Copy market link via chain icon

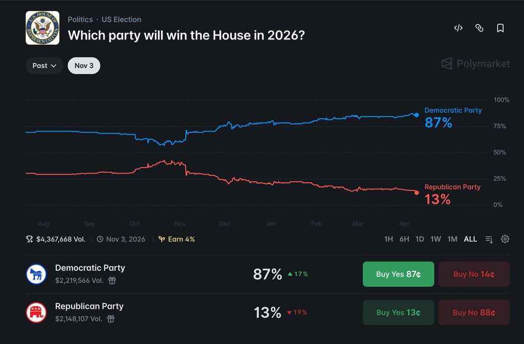(479, 28)
